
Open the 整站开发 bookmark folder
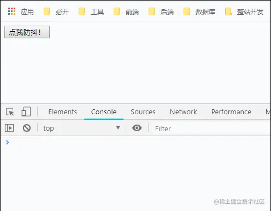pyautogui.click(x=244, y=11)
